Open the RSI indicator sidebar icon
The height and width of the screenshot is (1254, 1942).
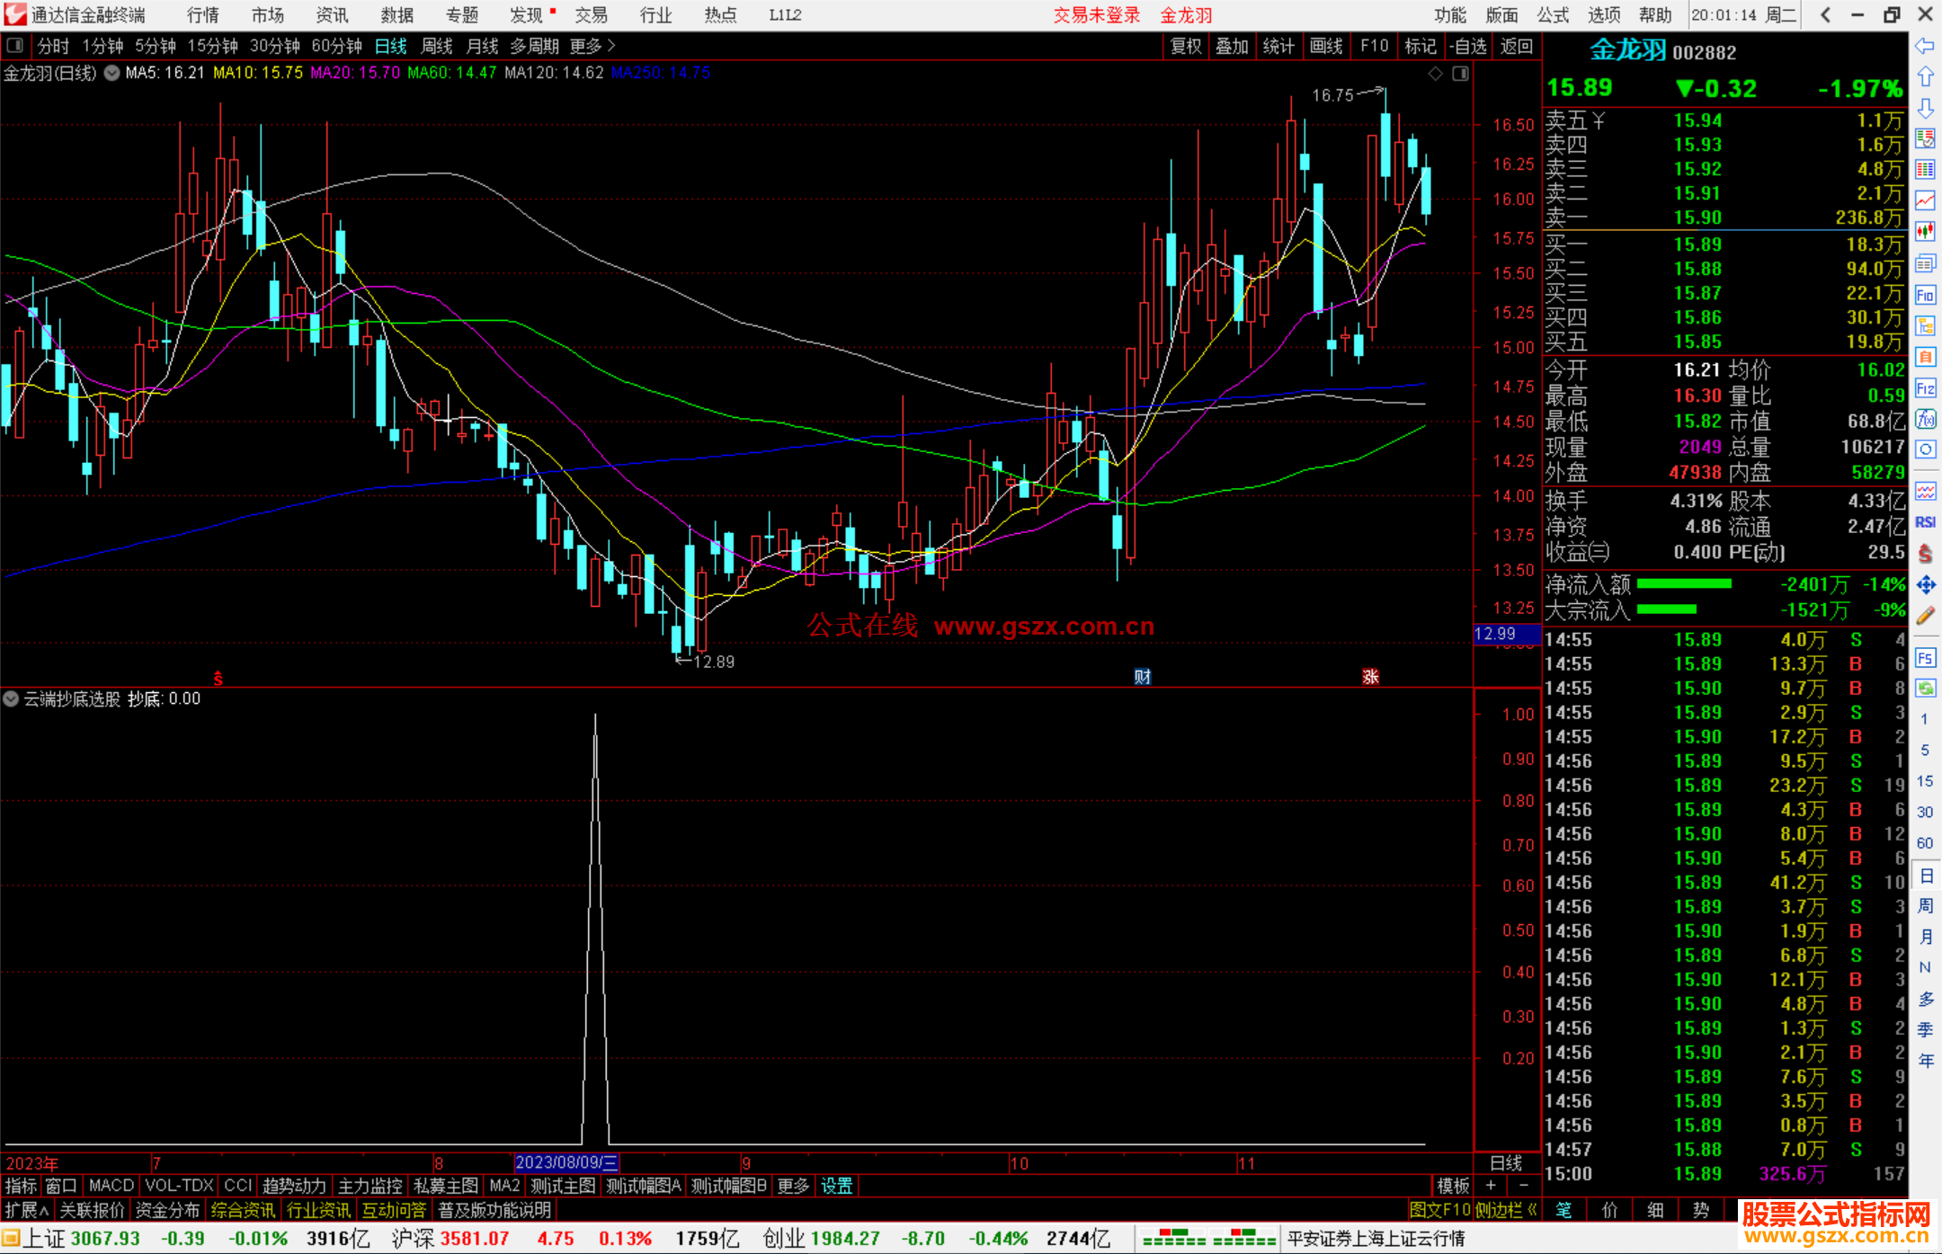click(1925, 522)
